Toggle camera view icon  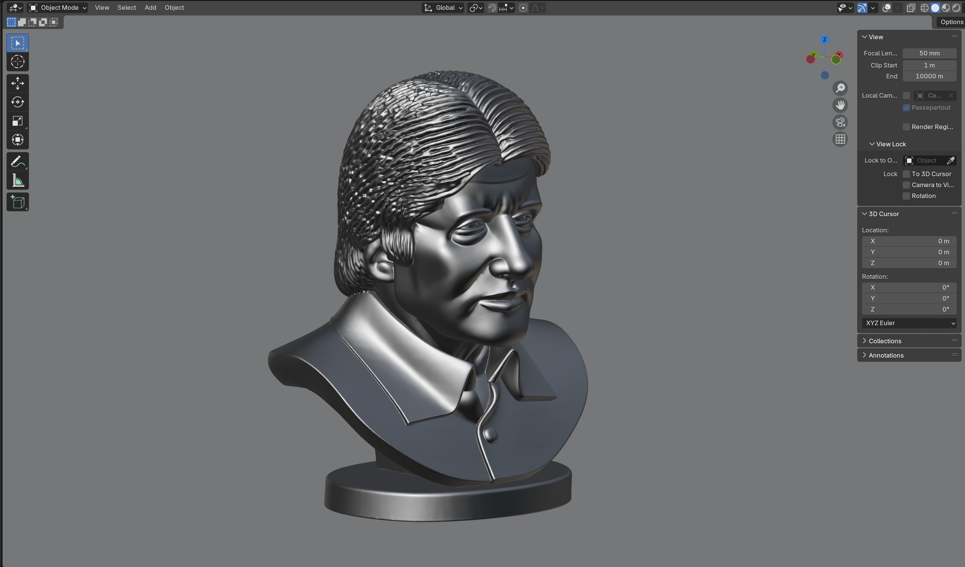840,122
